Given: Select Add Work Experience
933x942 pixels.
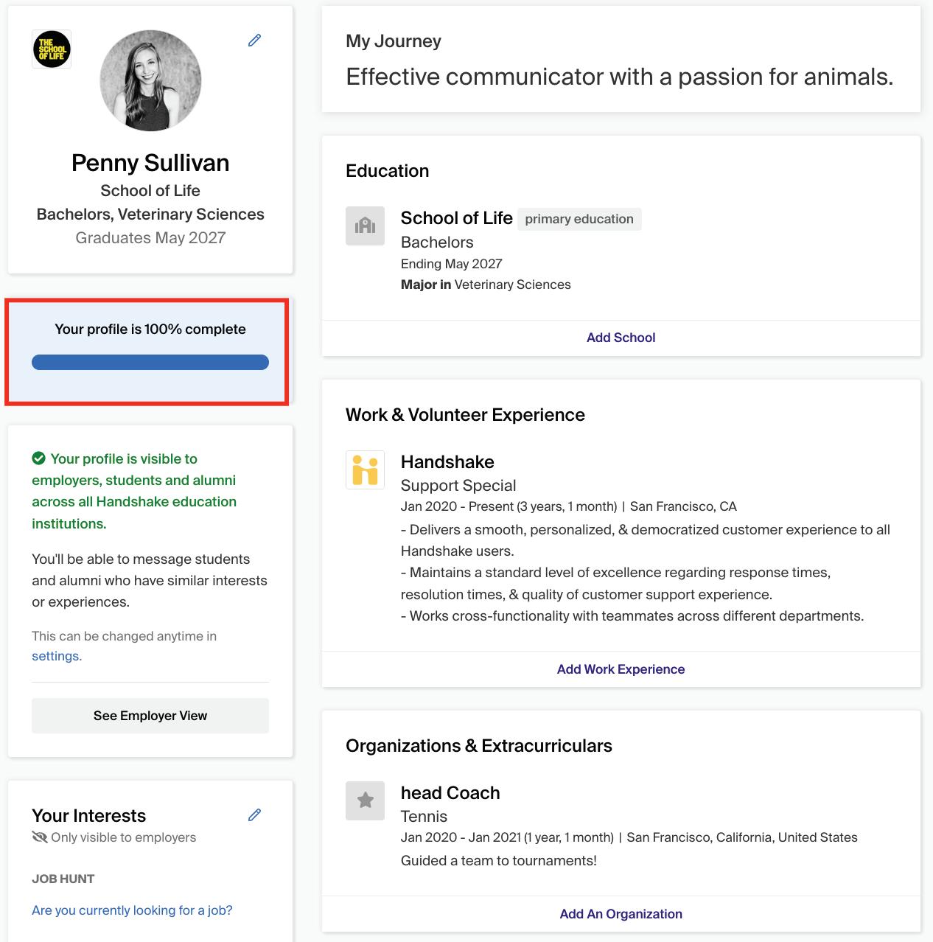Looking at the screenshot, I should [621, 669].
